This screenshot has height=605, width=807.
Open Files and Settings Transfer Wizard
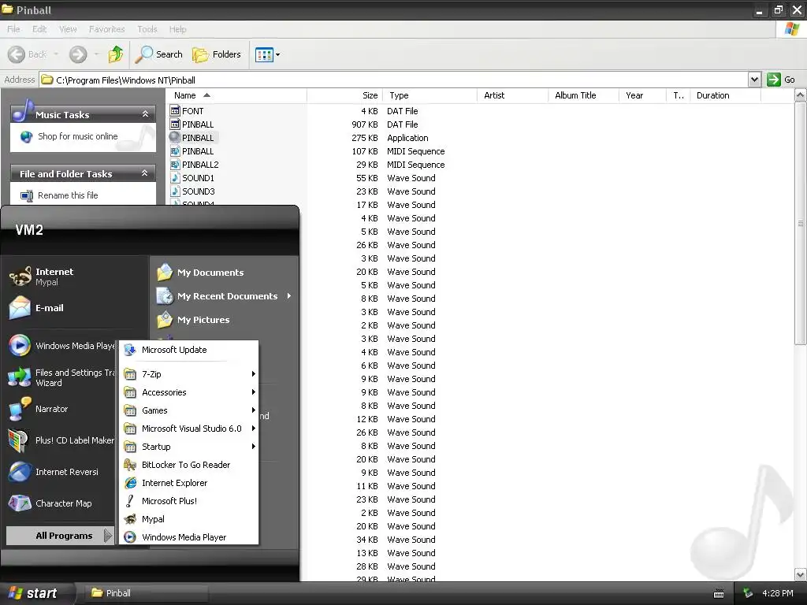click(61, 377)
